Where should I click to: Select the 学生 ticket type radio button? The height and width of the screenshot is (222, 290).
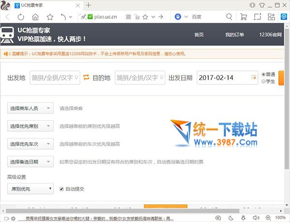click(263, 81)
